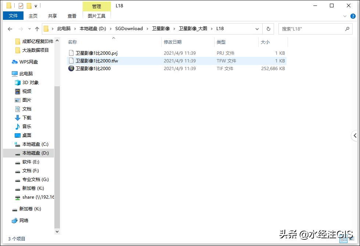The width and height of the screenshot is (360, 246).
Task: Click the globe thumbnail of 卫星影像1比2000 TIF file
Action: 71,68
